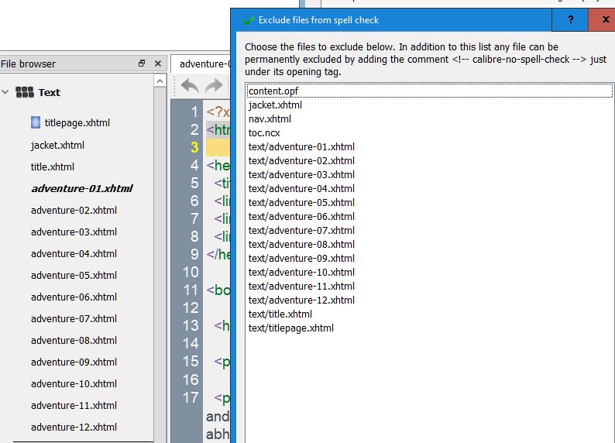Image resolution: width=615 pixels, height=443 pixels.
Task: Select text/adventure-05.xhtml in exclude list
Action: pos(429,202)
